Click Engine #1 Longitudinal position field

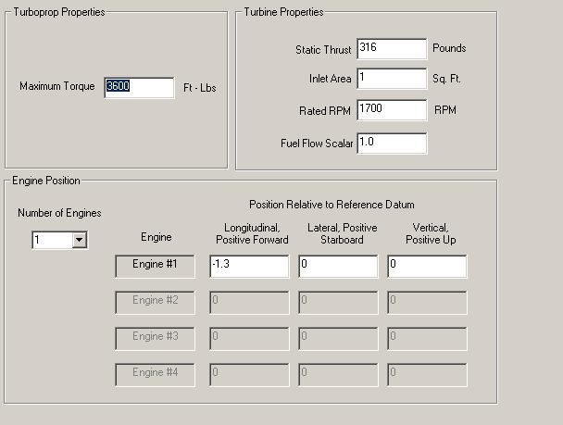pos(249,266)
